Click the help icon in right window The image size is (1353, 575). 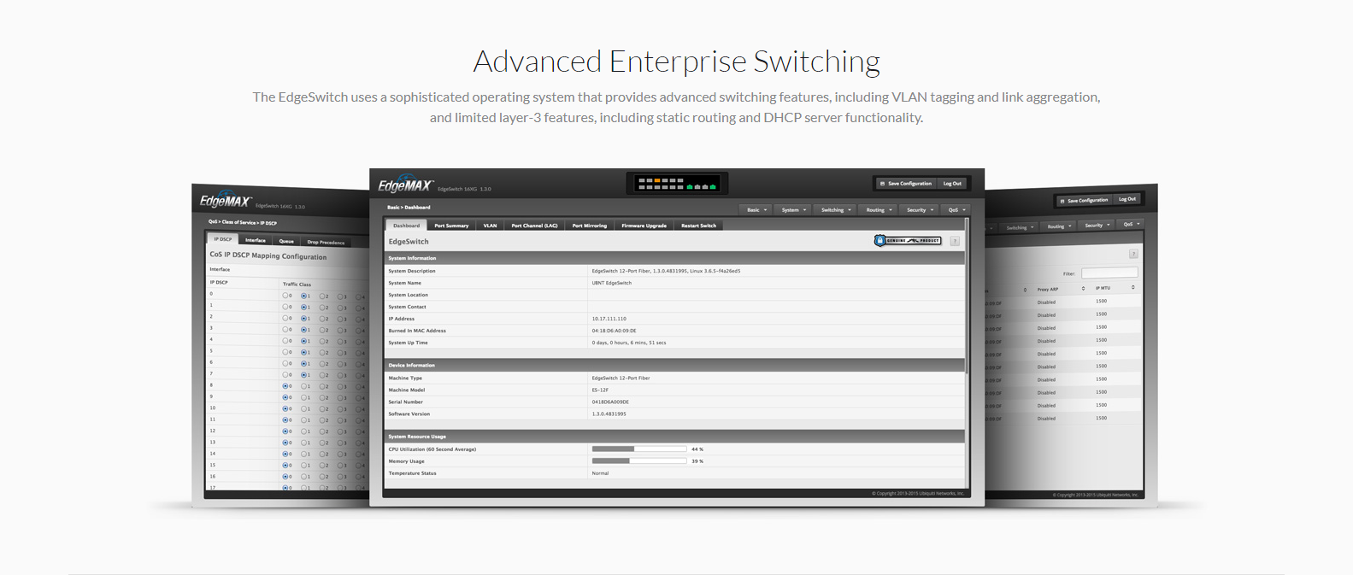(1133, 254)
